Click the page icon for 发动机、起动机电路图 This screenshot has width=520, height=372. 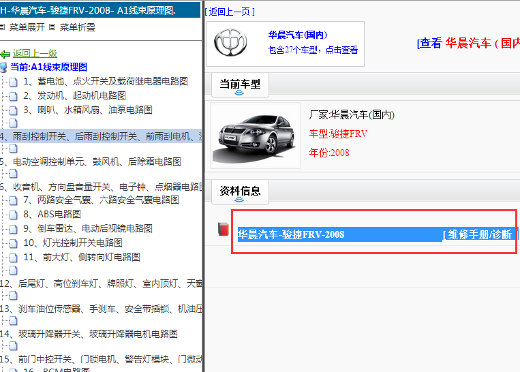click(x=13, y=96)
